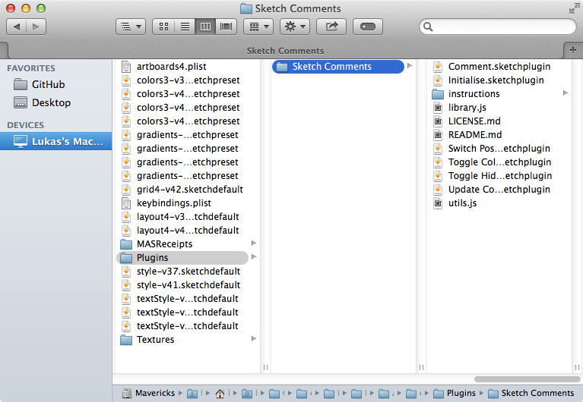This screenshot has width=583, height=402.
Task: Click first column resize handle
Action: coord(265,367)
